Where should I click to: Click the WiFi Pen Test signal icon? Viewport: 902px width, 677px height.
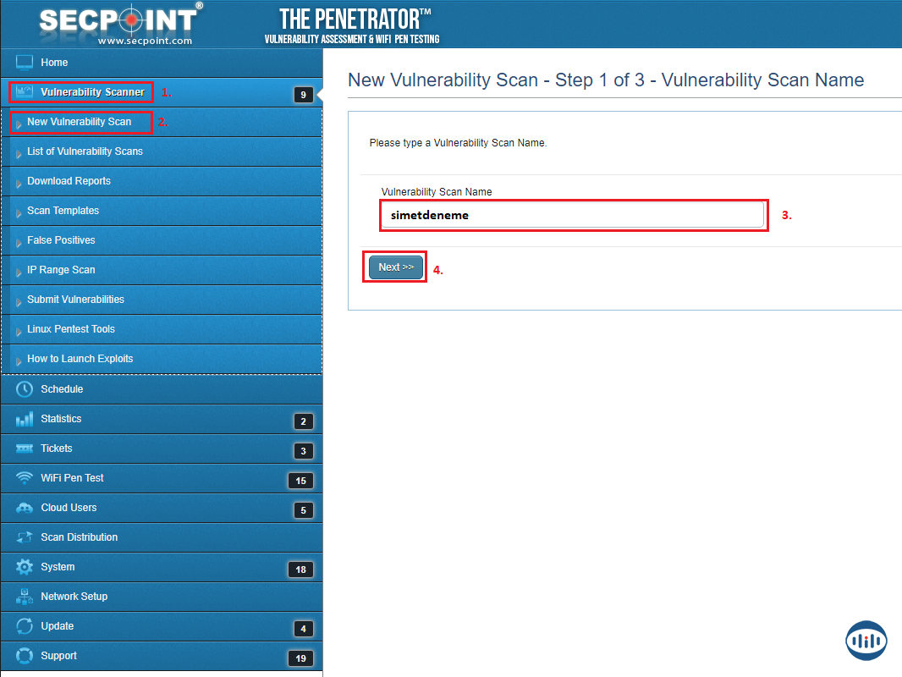pos(25,478)
